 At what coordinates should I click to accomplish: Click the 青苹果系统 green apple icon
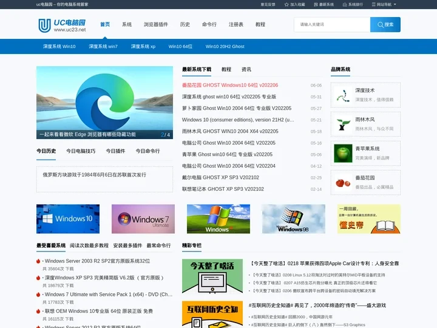point(343,154)
